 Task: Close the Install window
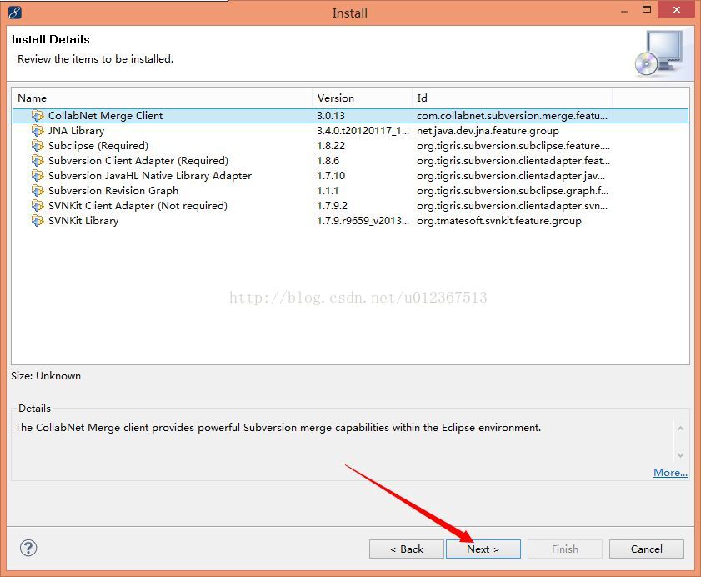677,9
